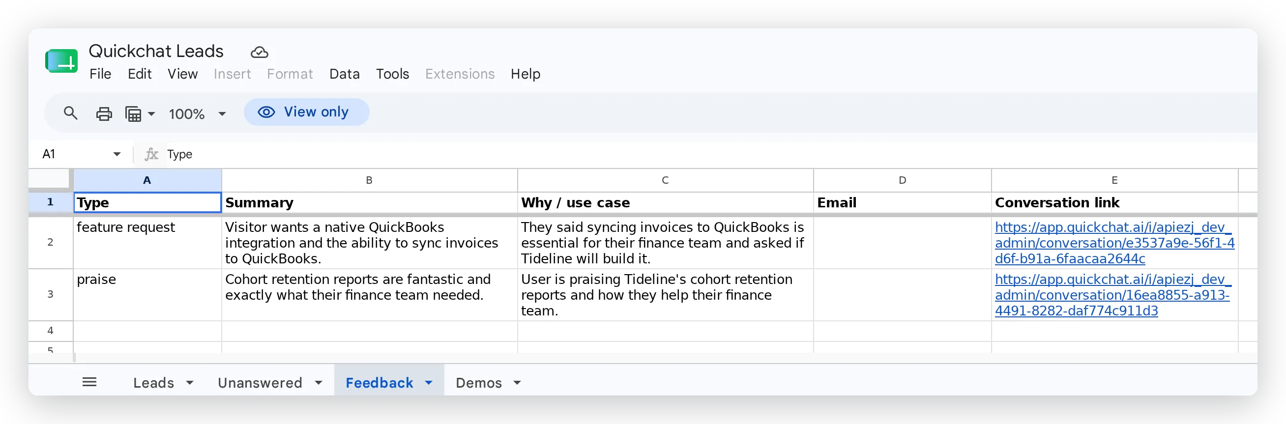Viewport: 1286px width, 424px height.
Task: Open the QuickBooks conversation link in row 2
Action: click(x=1114, y=243)
